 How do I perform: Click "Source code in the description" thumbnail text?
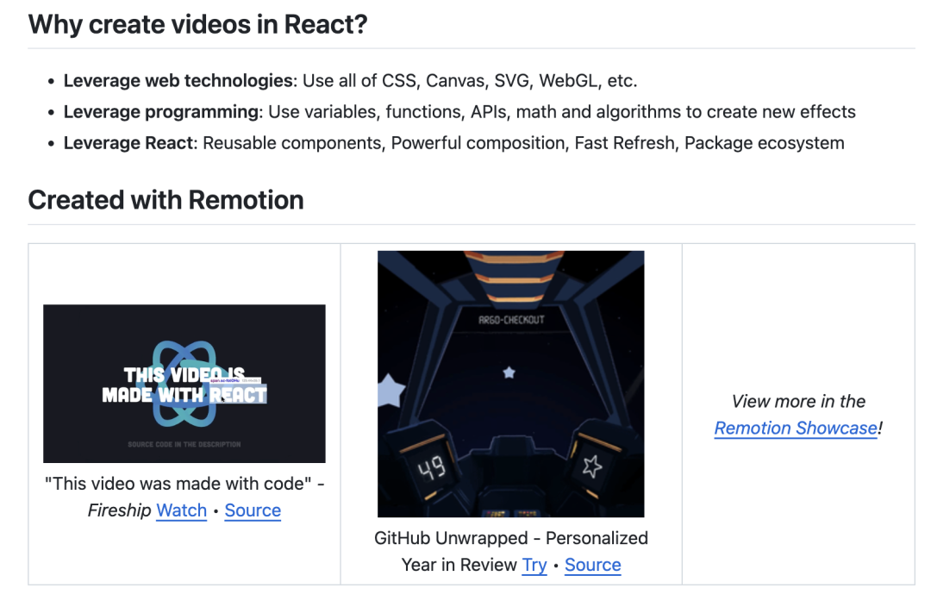pos(184,444)
